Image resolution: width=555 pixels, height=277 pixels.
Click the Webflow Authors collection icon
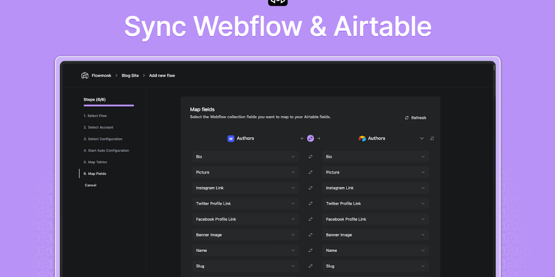(231, 138)
